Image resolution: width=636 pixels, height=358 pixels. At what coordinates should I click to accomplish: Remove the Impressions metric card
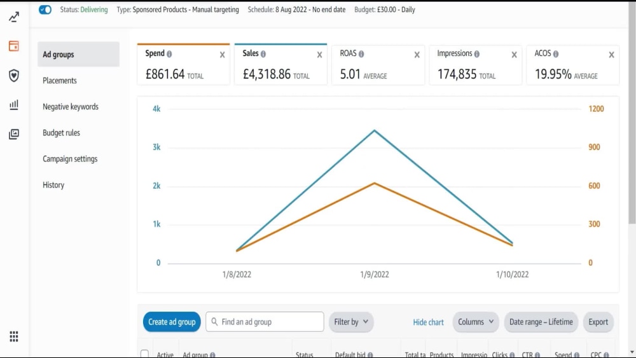coord(515,55)
